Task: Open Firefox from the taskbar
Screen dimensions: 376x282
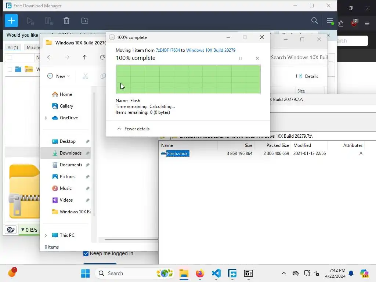Action: coord(200,273)
